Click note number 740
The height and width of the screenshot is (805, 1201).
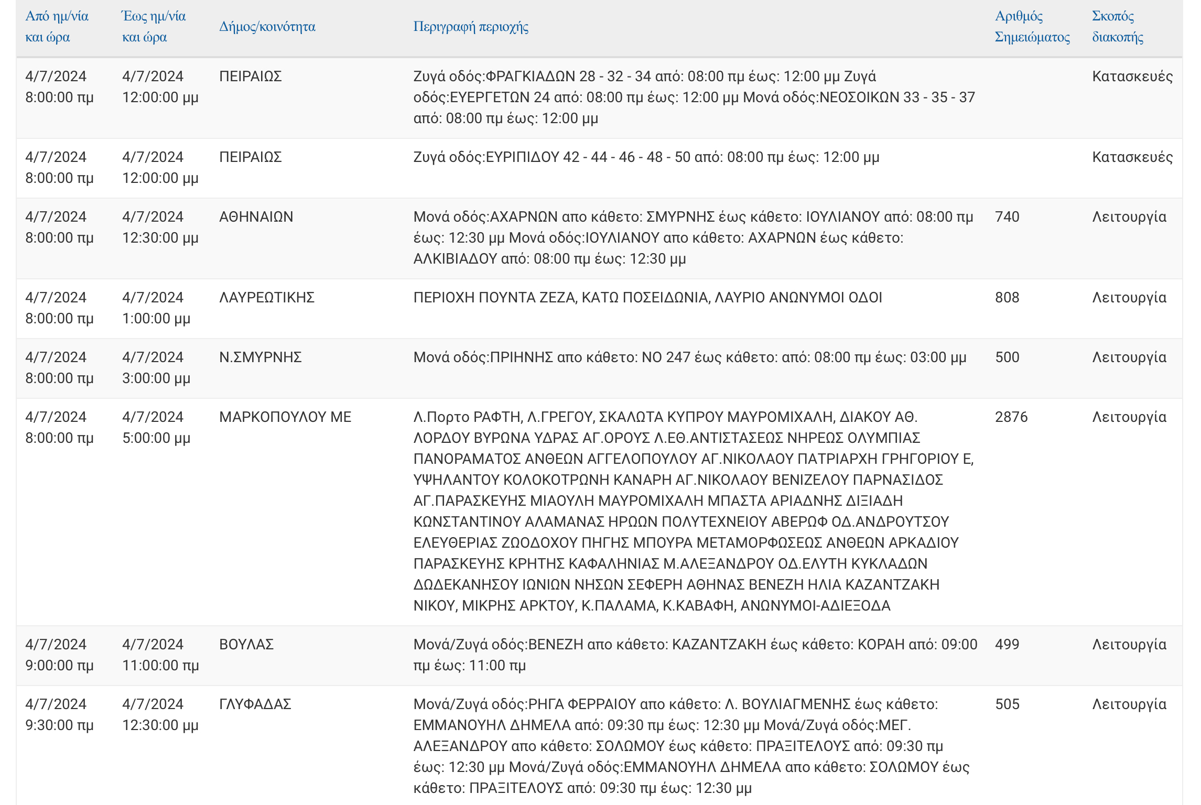1007,216
